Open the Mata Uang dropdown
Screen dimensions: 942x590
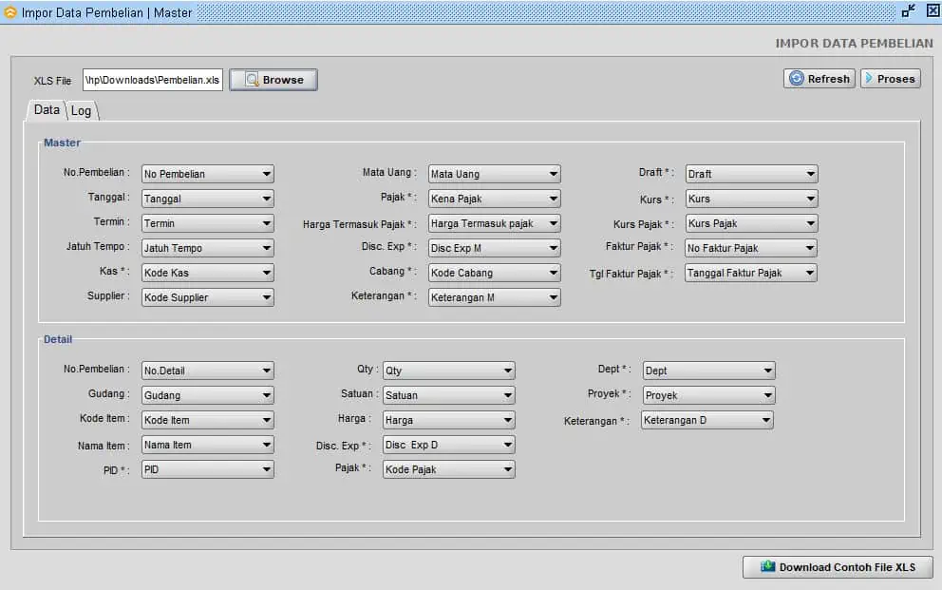(495, 174)
